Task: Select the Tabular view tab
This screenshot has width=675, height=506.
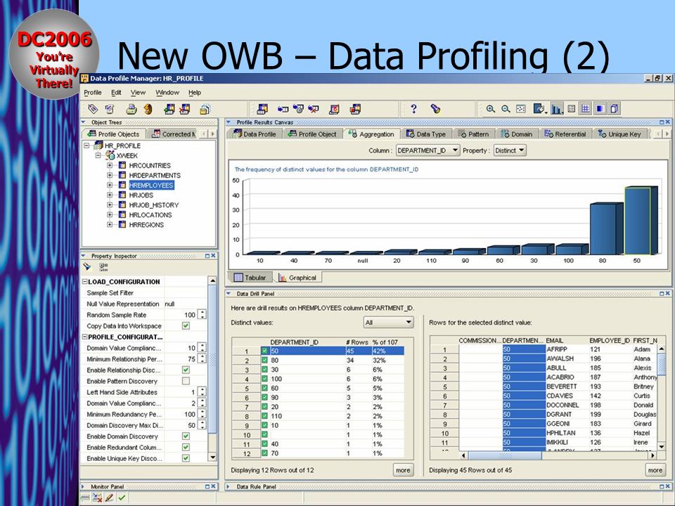Action: pyautogui.click(x=250, y=278)
